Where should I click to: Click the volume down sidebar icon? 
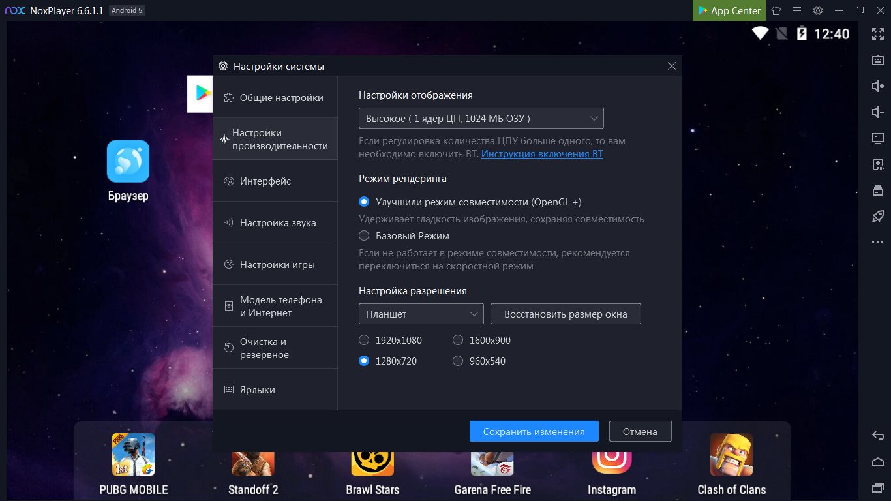878,112
